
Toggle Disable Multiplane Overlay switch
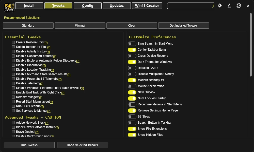pyautogui.click(x=132, y=74)
